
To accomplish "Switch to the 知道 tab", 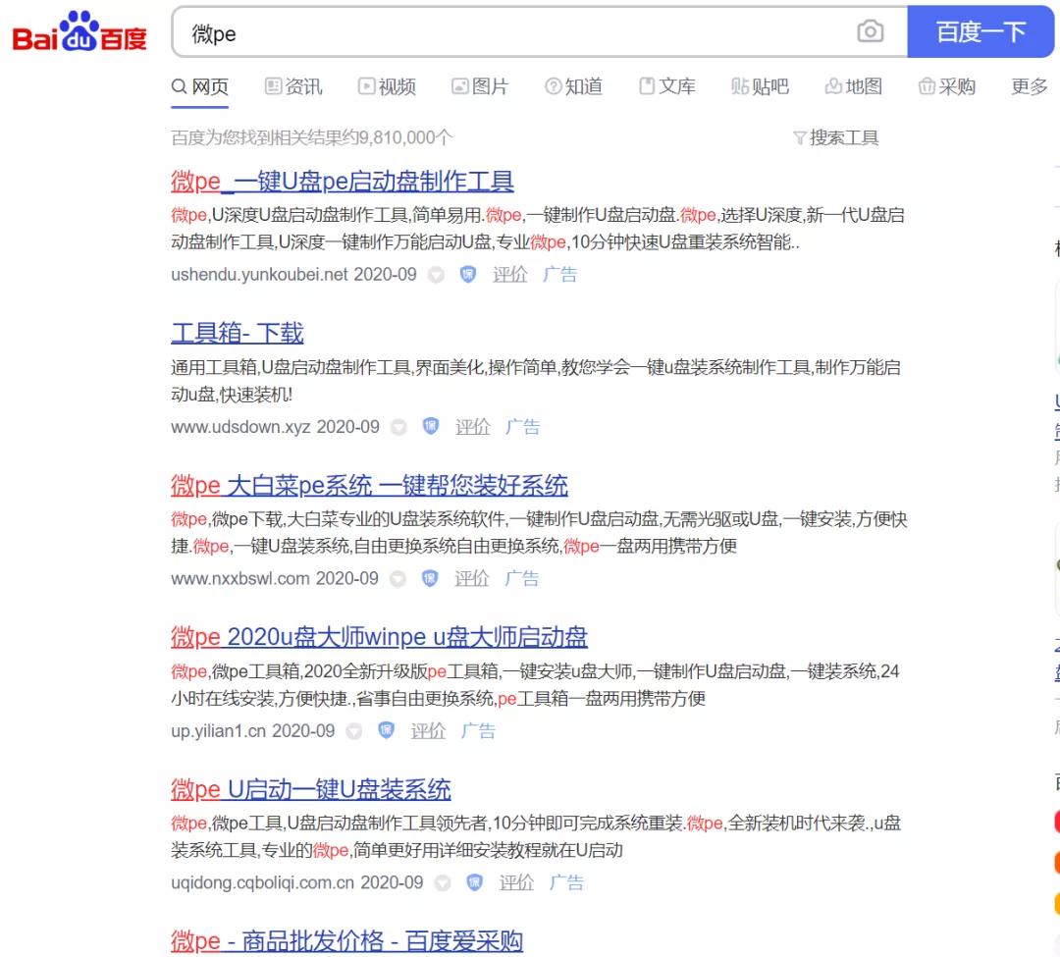I will (x=572, y=86).
